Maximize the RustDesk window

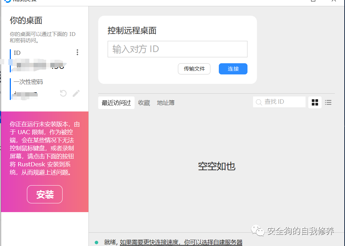pos(313,1)
